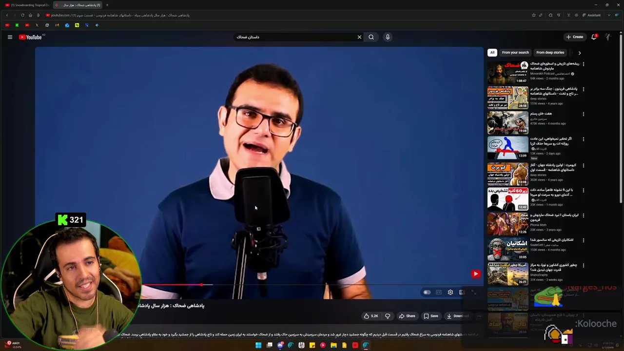The height and width of the screenshot is (351, 624).
Task: Toggle the autoplay switch in the player
Action: (x=427, y=292)
